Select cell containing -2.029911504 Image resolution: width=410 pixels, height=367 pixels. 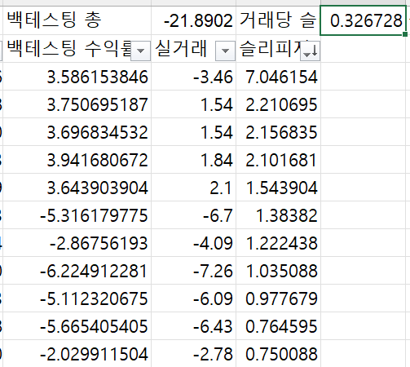coord(77,354)
